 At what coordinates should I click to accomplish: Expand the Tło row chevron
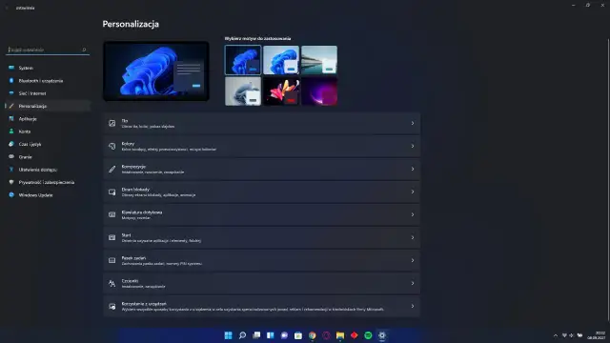coord(413,123)
